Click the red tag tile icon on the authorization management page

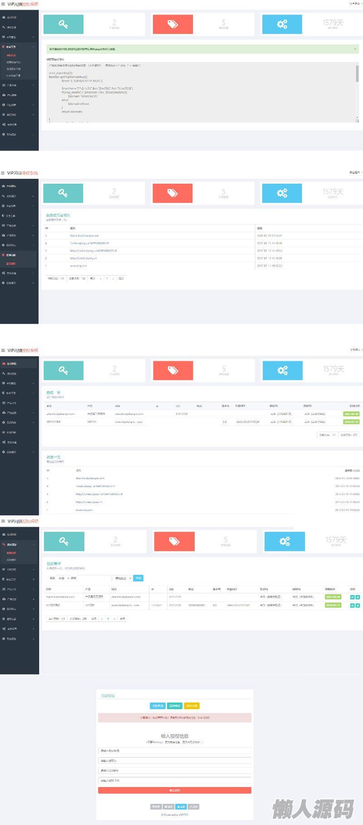pos(174,541)
